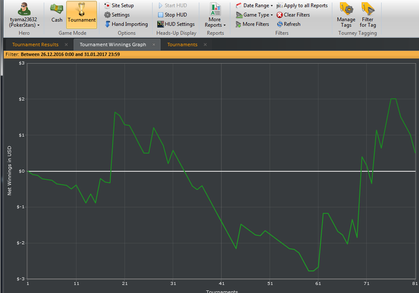Click the $2 y-axis label
The height and width of the screenshot is (293, 419).
22,99
